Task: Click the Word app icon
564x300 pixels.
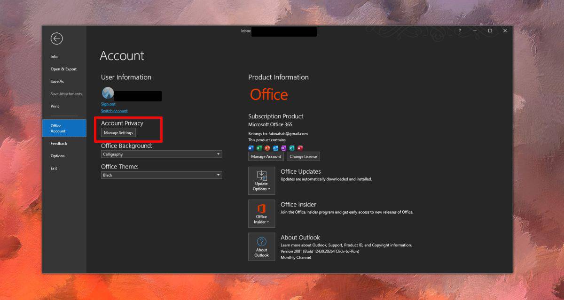Action: [251, 148]
